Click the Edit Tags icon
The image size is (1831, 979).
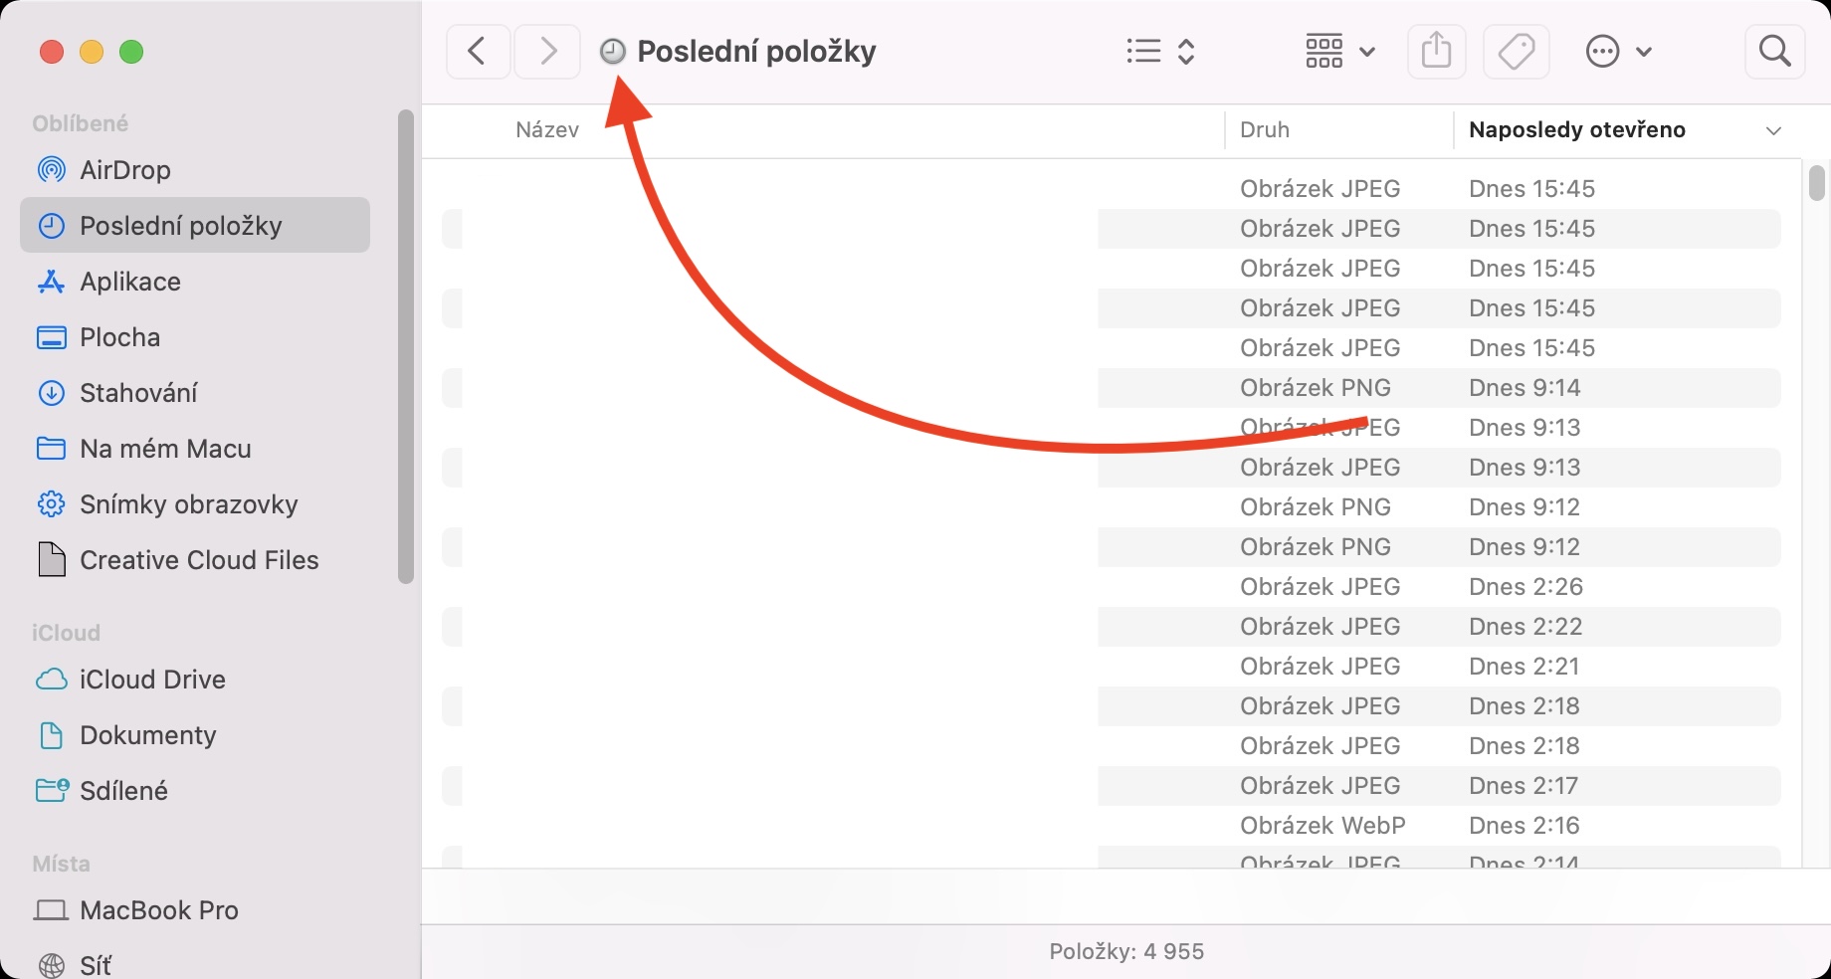coord(1516,52)
